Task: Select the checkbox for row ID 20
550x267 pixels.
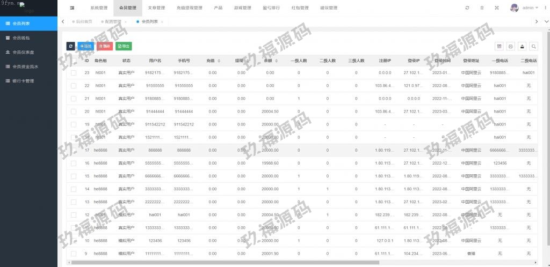Action: click(x=74, y=112)
